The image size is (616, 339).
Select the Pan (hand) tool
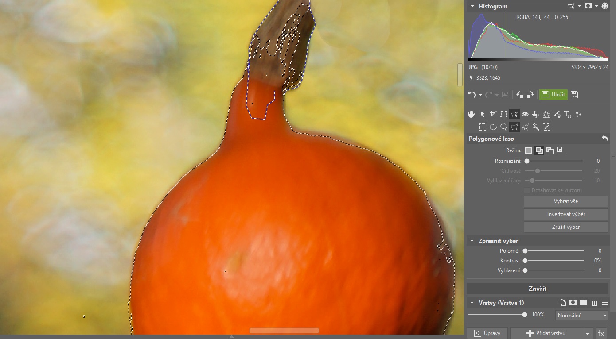(472, 114)
